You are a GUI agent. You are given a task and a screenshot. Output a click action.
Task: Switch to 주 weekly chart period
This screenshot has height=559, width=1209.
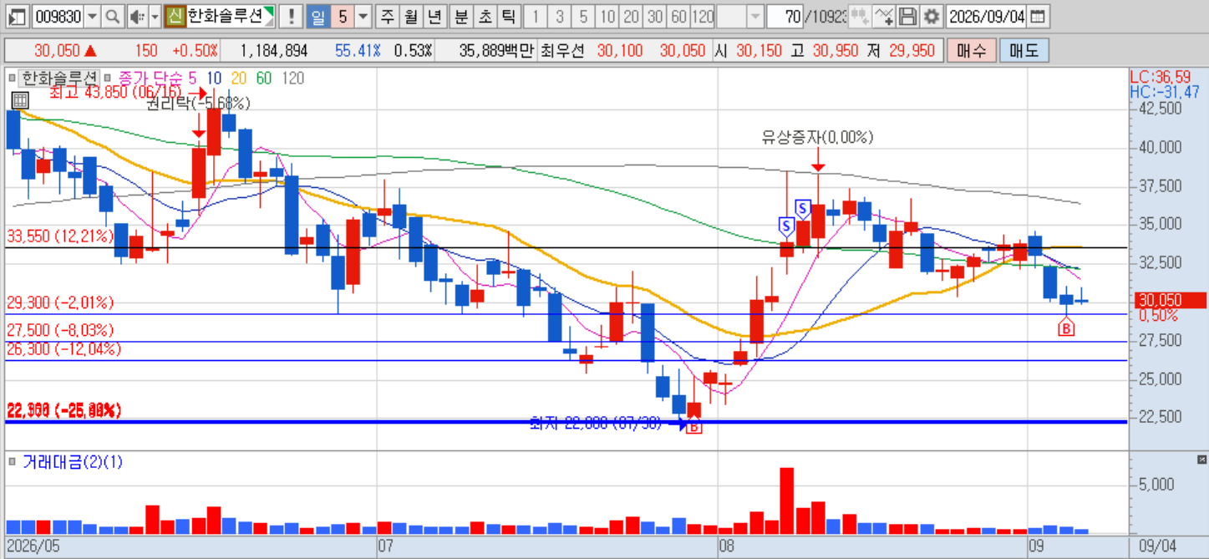point(387,16)
